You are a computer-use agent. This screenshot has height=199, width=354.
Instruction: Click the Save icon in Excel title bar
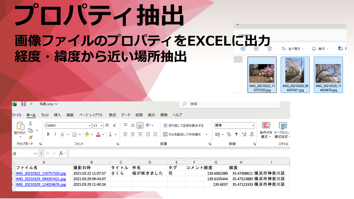pos(24,104)
